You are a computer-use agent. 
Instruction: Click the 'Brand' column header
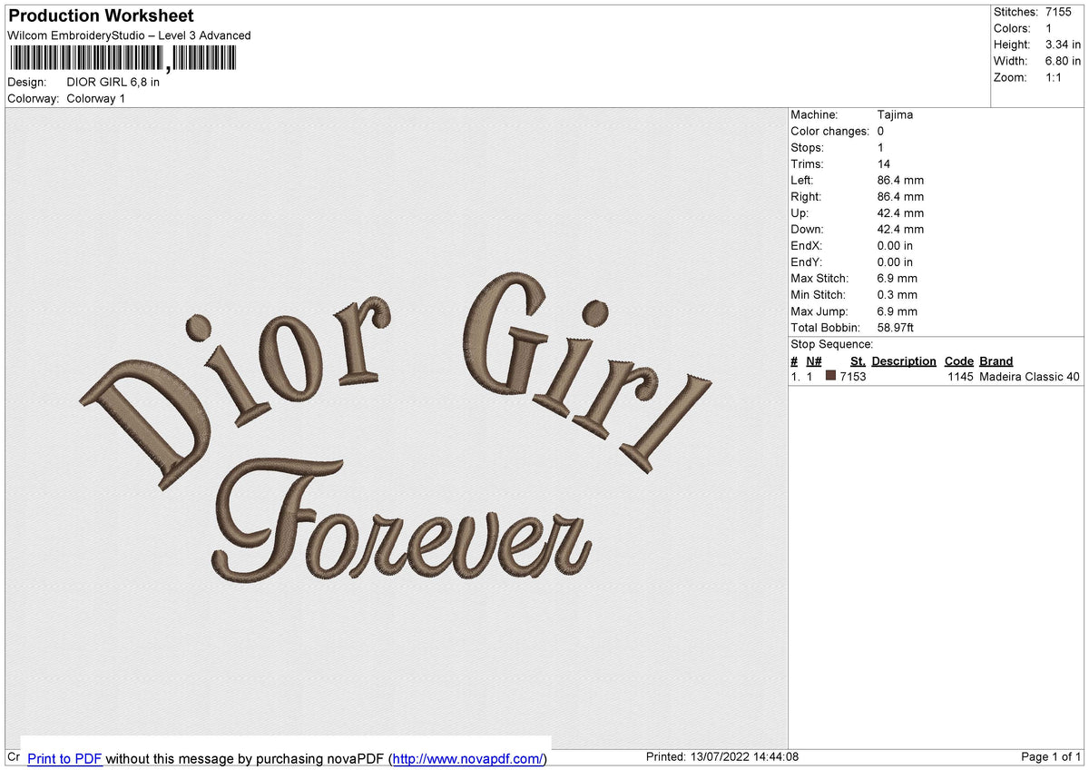point(996,360)
